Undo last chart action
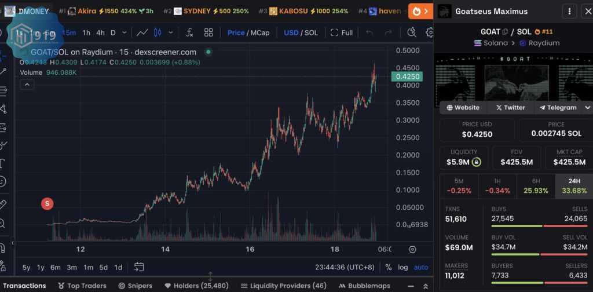 click(369, 33)
